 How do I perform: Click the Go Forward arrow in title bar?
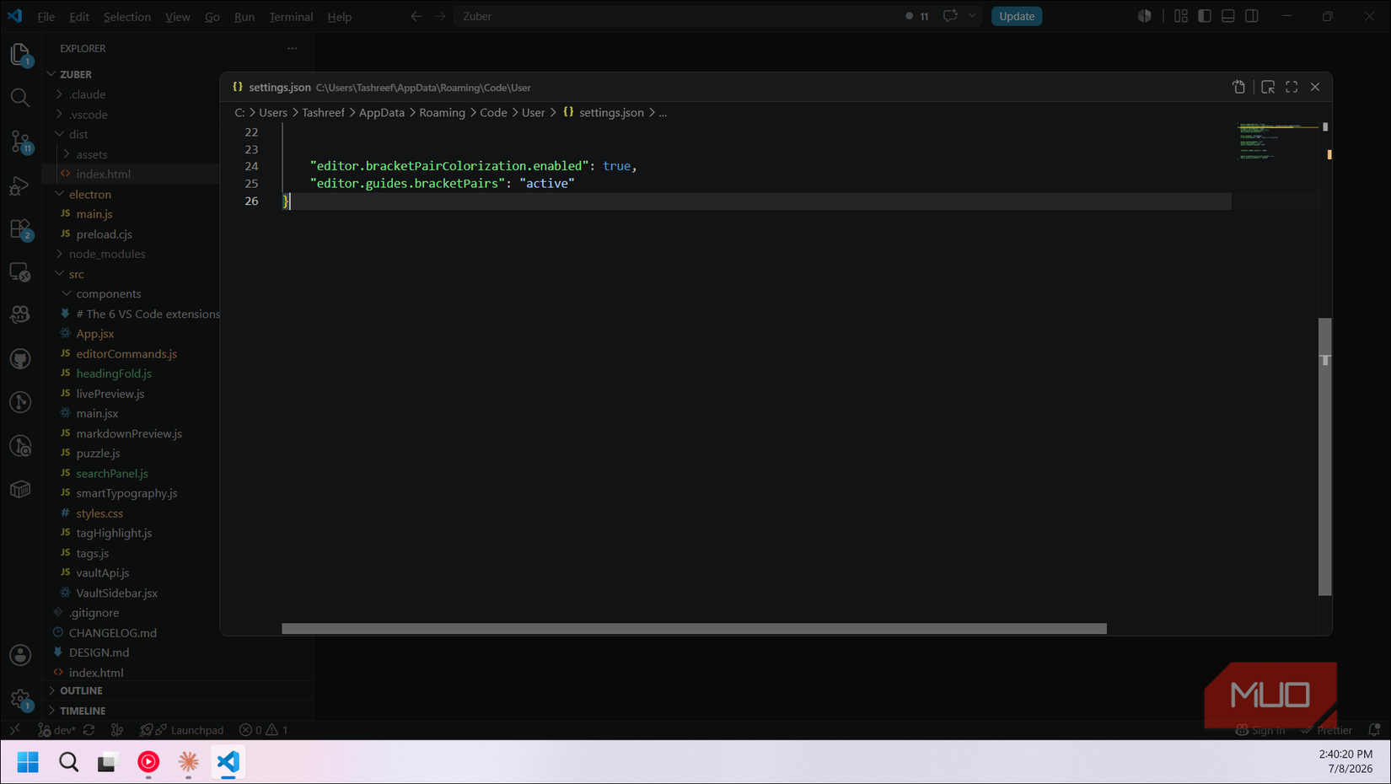pos(440,16)
